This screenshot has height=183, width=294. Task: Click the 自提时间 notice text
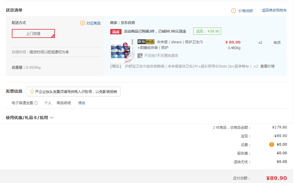coord(40,52)
